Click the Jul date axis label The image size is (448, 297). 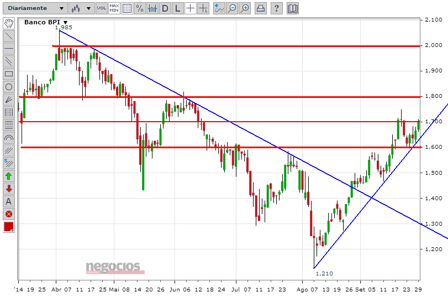(236, 290)
